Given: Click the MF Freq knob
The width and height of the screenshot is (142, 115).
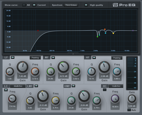Looking at the screenshot, I should pos(76,71).
